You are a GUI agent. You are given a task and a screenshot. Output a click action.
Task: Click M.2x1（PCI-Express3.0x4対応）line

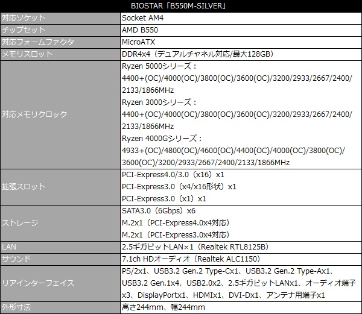click(176, 235)
